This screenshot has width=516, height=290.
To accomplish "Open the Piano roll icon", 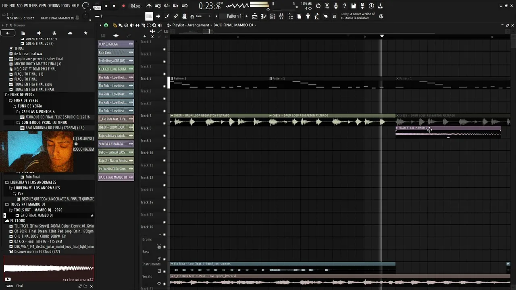I will pyautogui.click(x=264, y=17).
